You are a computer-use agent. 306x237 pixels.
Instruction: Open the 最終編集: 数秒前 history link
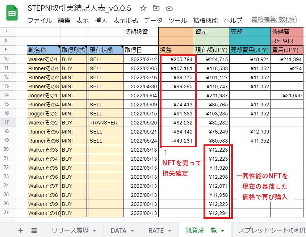tap(274, 20)
